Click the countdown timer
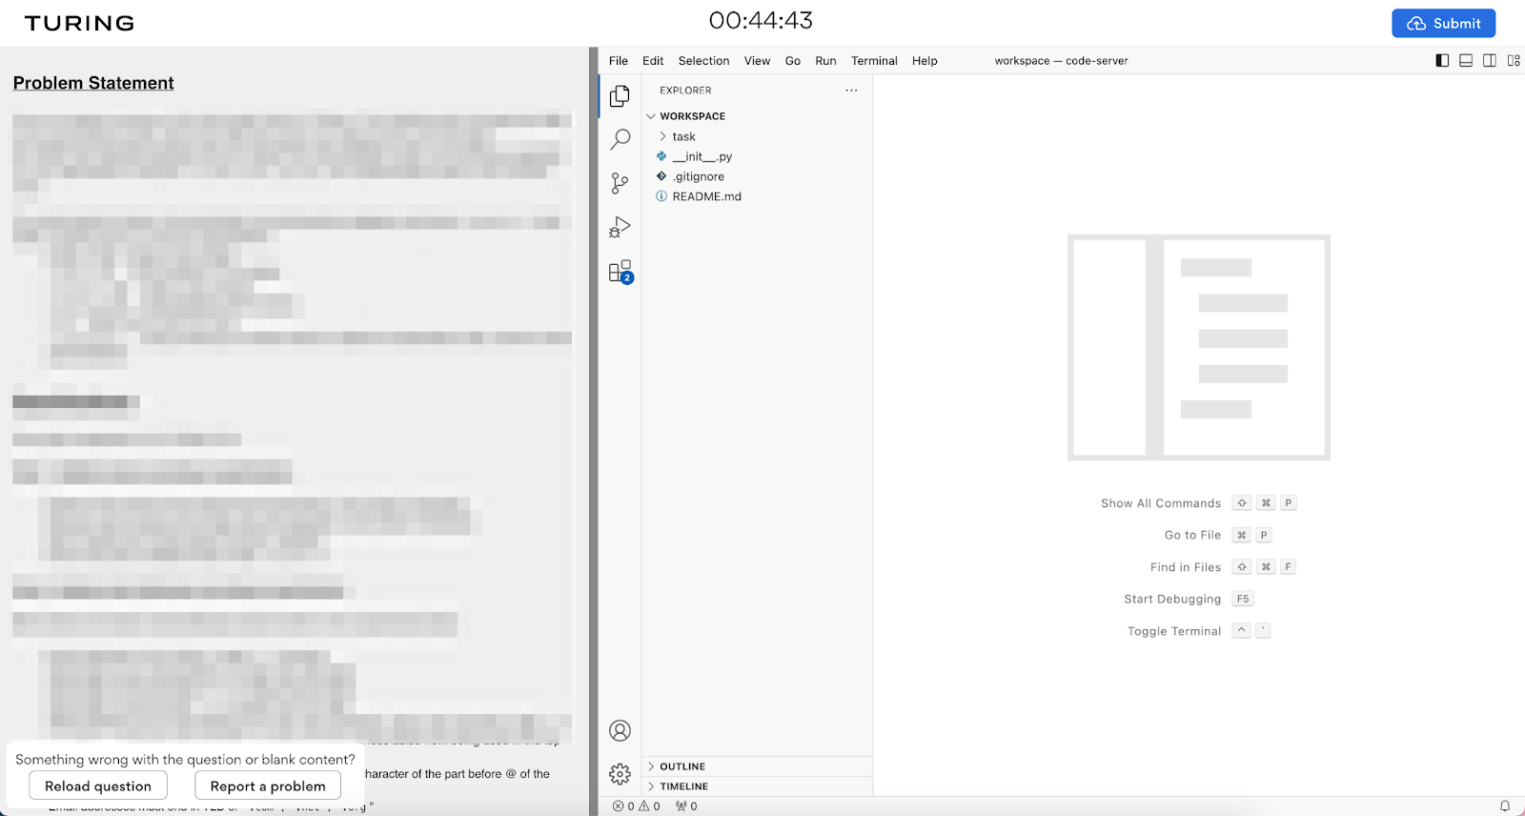The image size is (1525, 816). click(x=761, y=20)
